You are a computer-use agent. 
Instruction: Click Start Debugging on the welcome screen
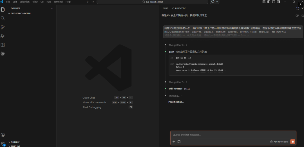point(92,107)
